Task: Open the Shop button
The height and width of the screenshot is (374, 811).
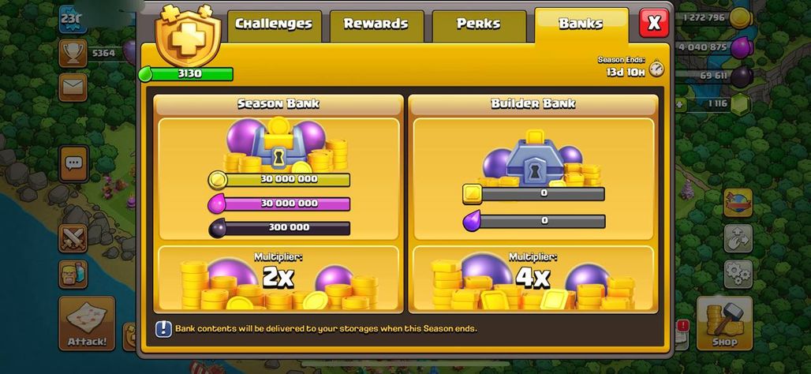Action: tap(724, 324)
